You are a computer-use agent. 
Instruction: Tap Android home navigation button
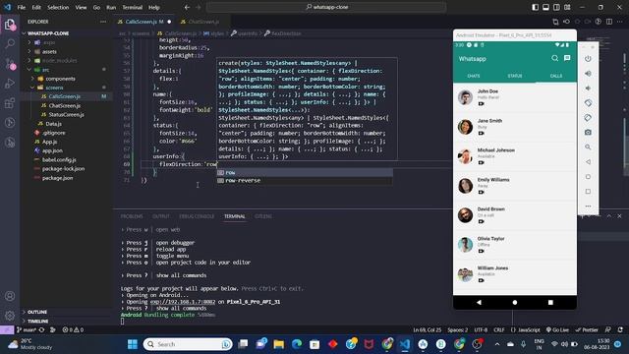tap(515, 302)
